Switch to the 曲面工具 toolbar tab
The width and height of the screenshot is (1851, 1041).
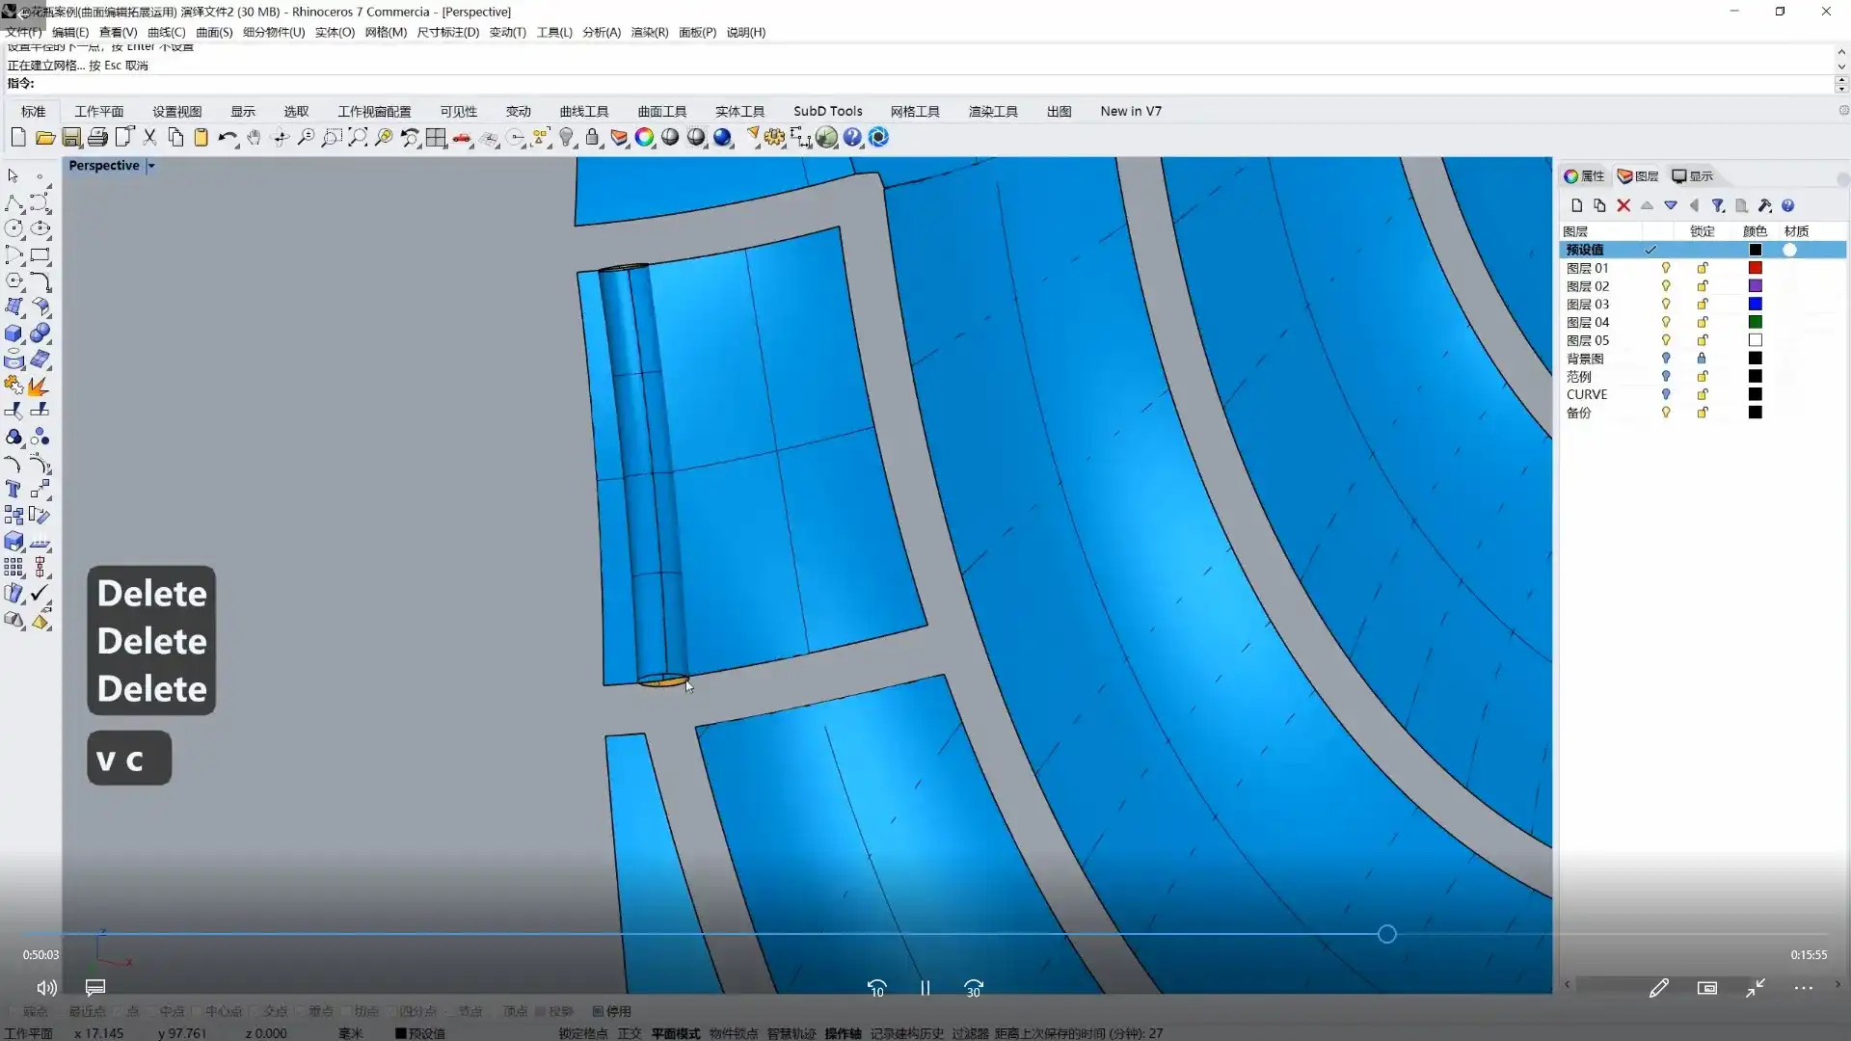[661, 111]
